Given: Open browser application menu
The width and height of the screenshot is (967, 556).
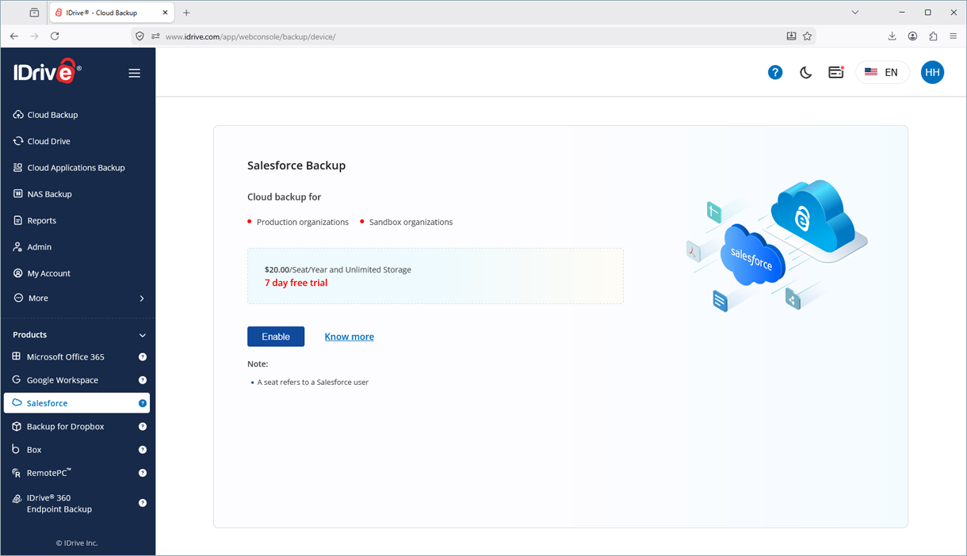Looking at the screenshot, I should point(954,36).
